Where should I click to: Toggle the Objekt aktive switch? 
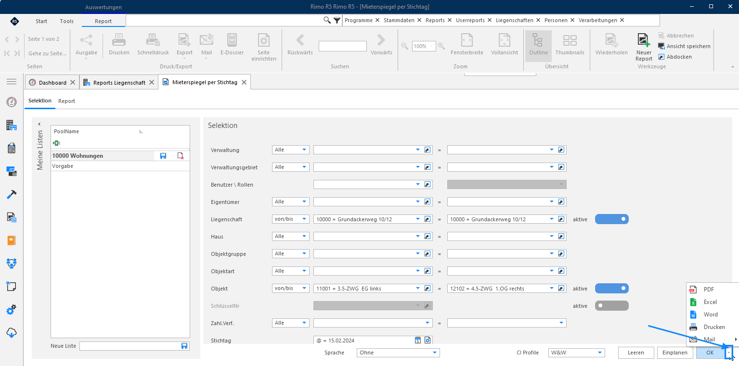click(x=612, y=289)
